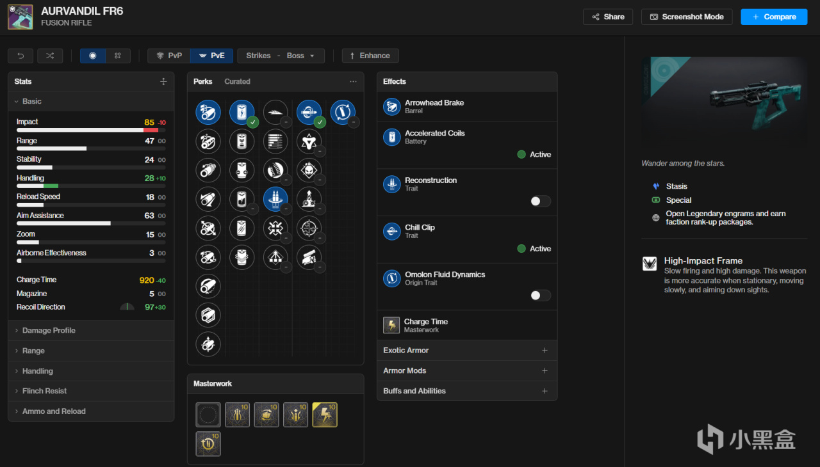Image resolution: width=820 pixels, height=467 pixels.
Task: Select the skull-in-diamond perk icon
Action: point(309,171)
